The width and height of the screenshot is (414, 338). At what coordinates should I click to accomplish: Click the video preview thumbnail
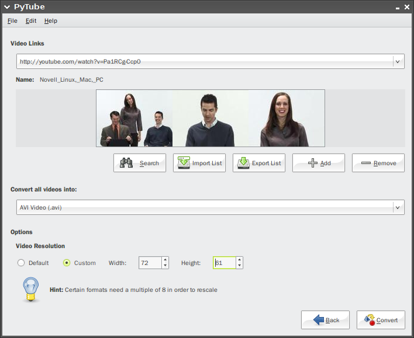click(x=211, y=118)
